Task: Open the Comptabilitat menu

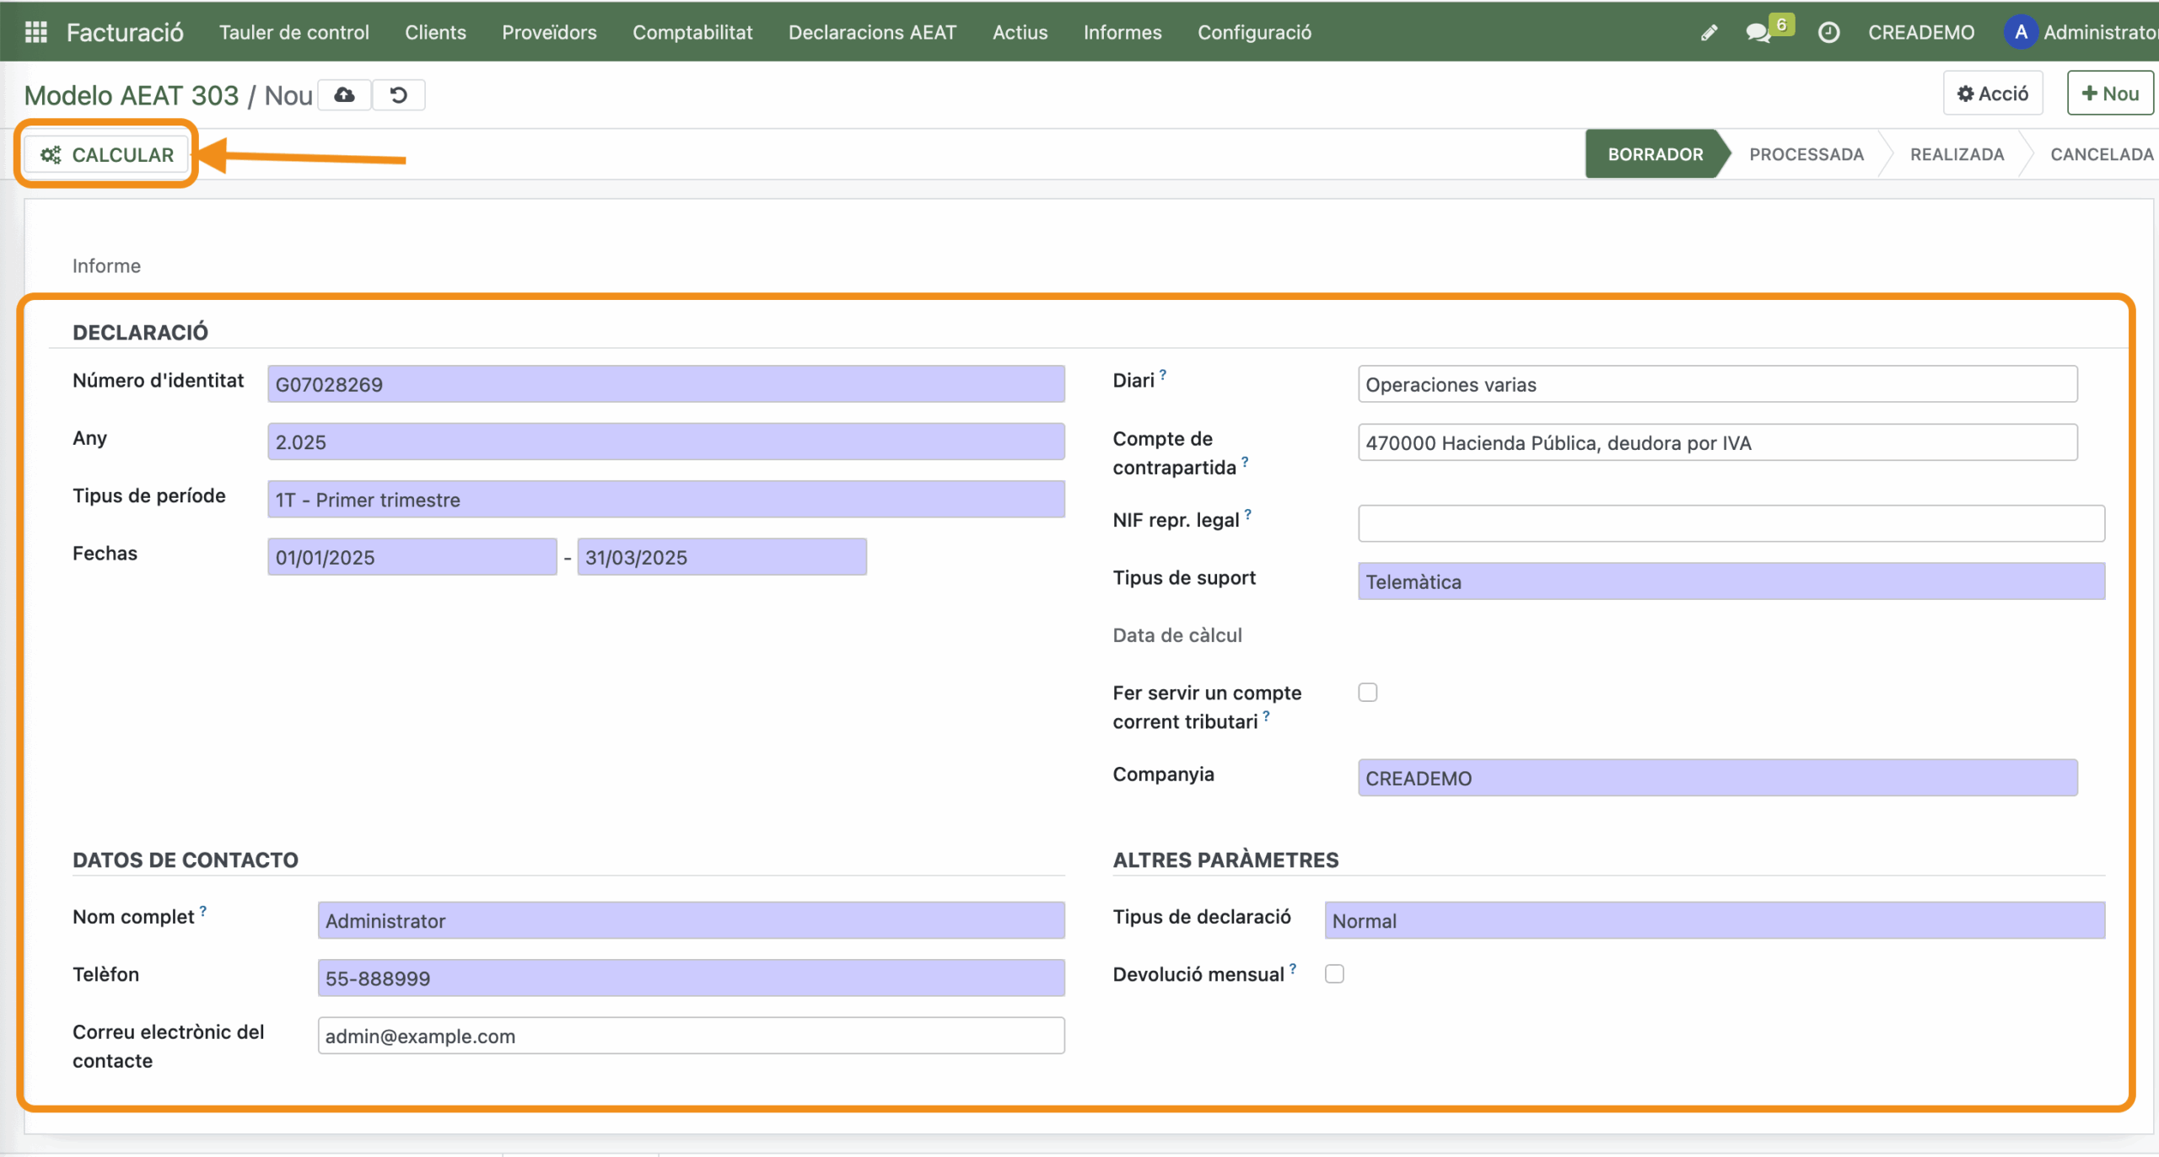Action: click(692, 32)
